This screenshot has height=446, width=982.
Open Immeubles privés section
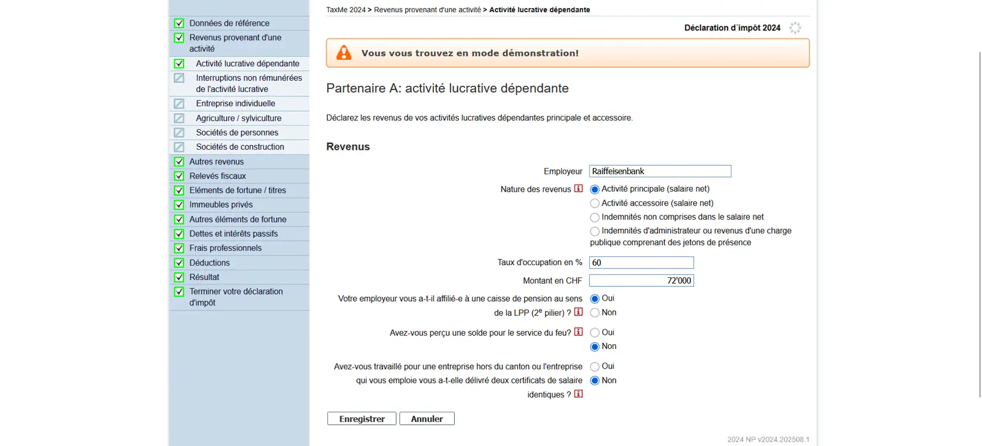[x=221, y=205]
